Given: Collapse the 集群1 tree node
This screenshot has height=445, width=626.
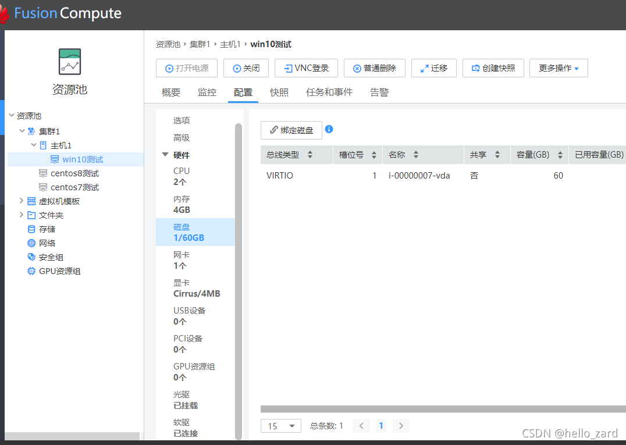Looking at the screenshot, I should 22,131.
